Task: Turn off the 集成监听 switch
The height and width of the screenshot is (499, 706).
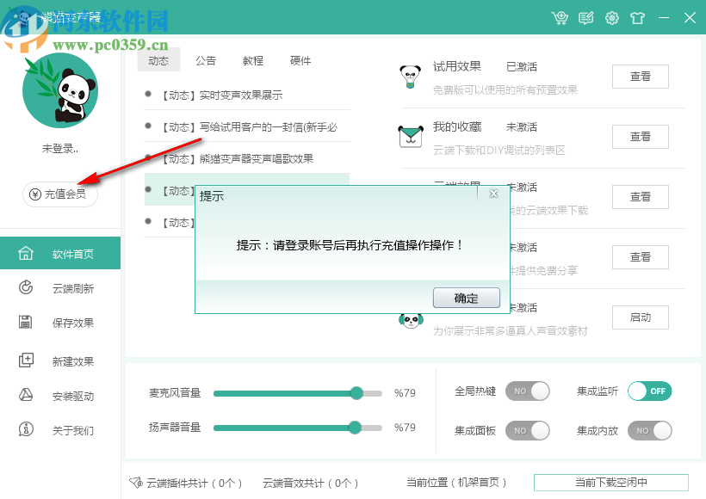Action: click(649, 391)
